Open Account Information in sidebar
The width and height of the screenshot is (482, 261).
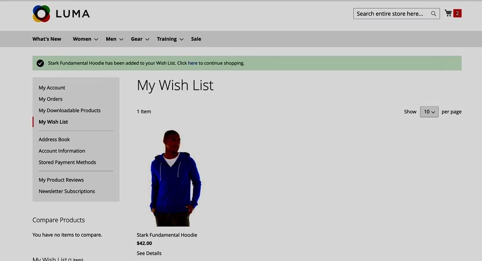click(62, 151)
